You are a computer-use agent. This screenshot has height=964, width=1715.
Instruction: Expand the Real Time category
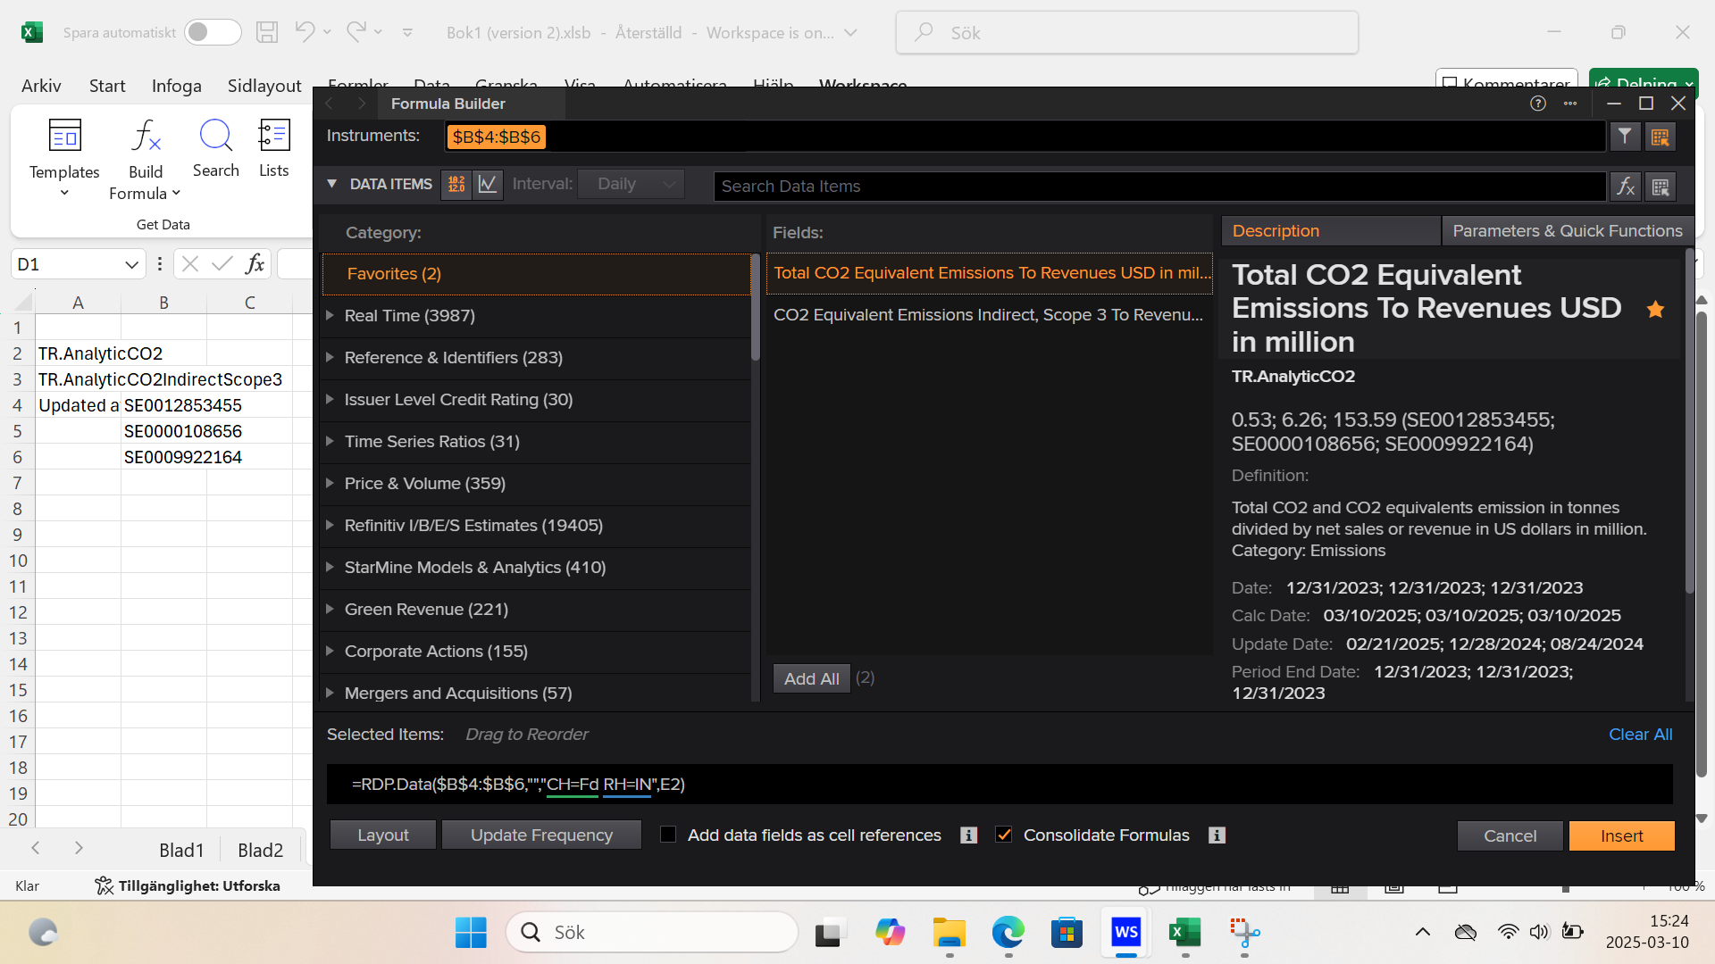[330, 315]
